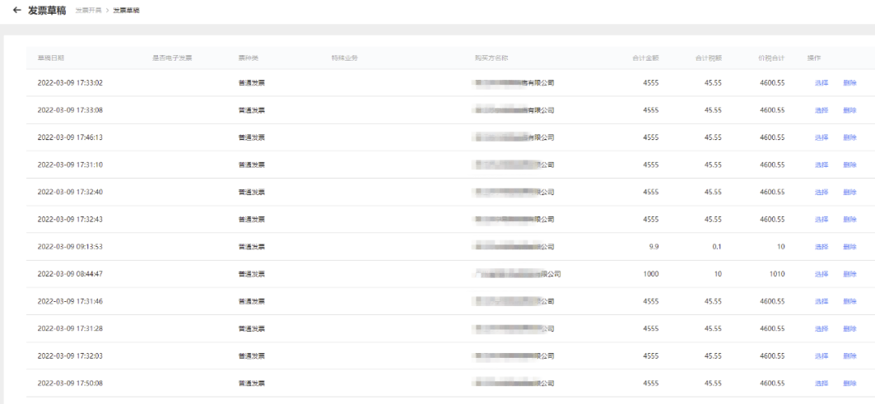Click 选择 on the 17:32:43 row
The height and width of the screenshot is (404, 875).
point(822,220)
